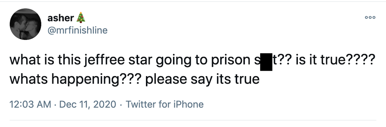
Task: Click the dot separator after 12:03 AM
Action: click(55, 104)
